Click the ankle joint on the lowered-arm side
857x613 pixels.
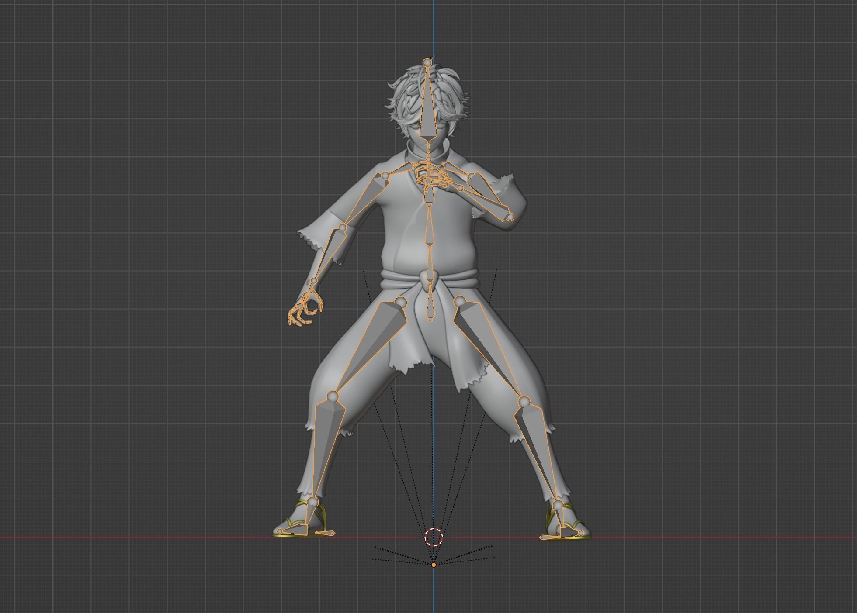(x=312, y=501)
